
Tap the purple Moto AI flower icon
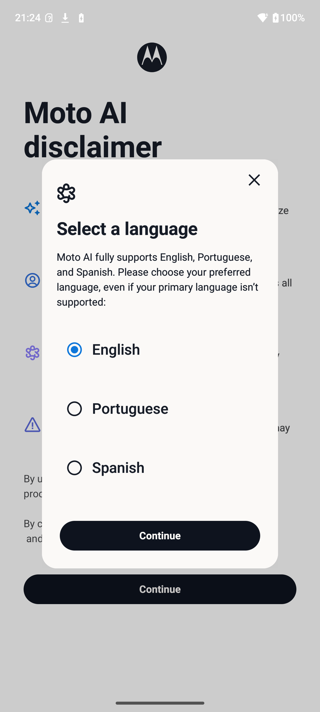33,353
